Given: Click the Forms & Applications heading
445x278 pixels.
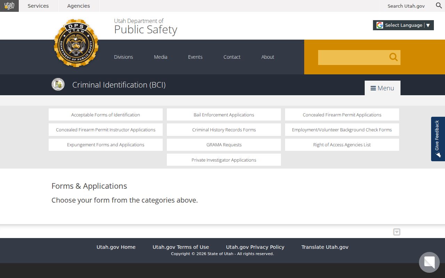Looking at the screenshot, I should tap(89, 186).
